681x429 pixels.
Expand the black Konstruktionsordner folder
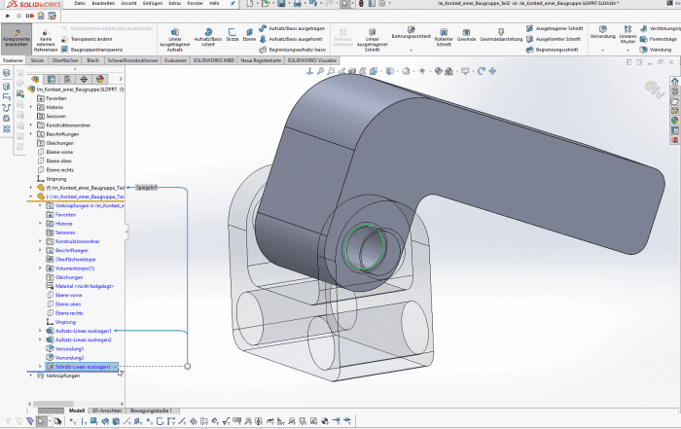31,125
